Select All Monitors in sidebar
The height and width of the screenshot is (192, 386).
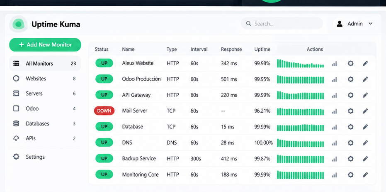click(45, 64)
